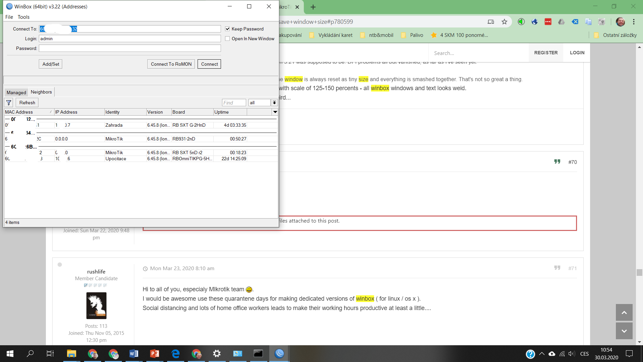Image resolution: width=643 pixels, height=362 pixels.
Task: Enable Open In New Window
Action: (227, 39)
